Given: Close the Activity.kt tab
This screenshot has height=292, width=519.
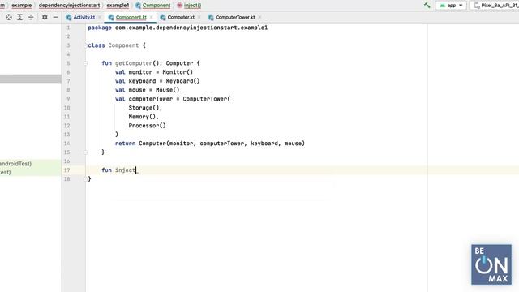Looking at the screenshot, I should point(100,17).
